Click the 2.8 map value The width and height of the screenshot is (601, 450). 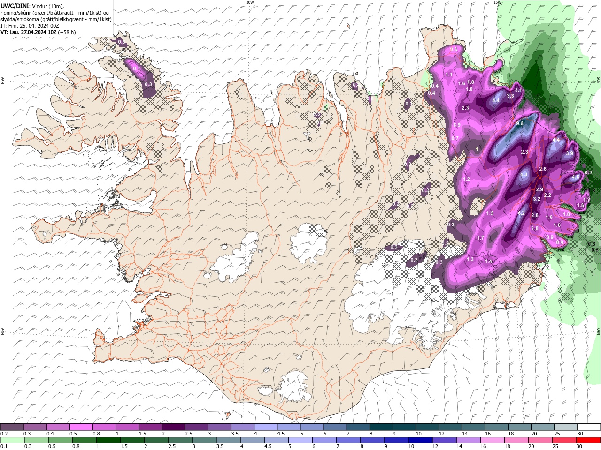coord(535,215)
